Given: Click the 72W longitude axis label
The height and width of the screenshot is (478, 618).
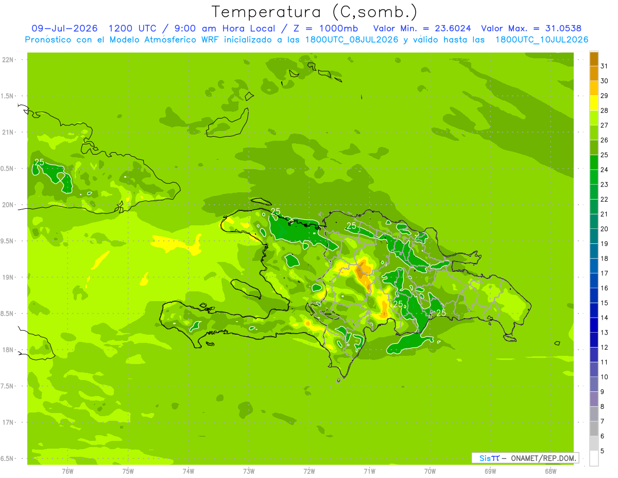Looking at the screenshot, I should (x=309, y=471).
